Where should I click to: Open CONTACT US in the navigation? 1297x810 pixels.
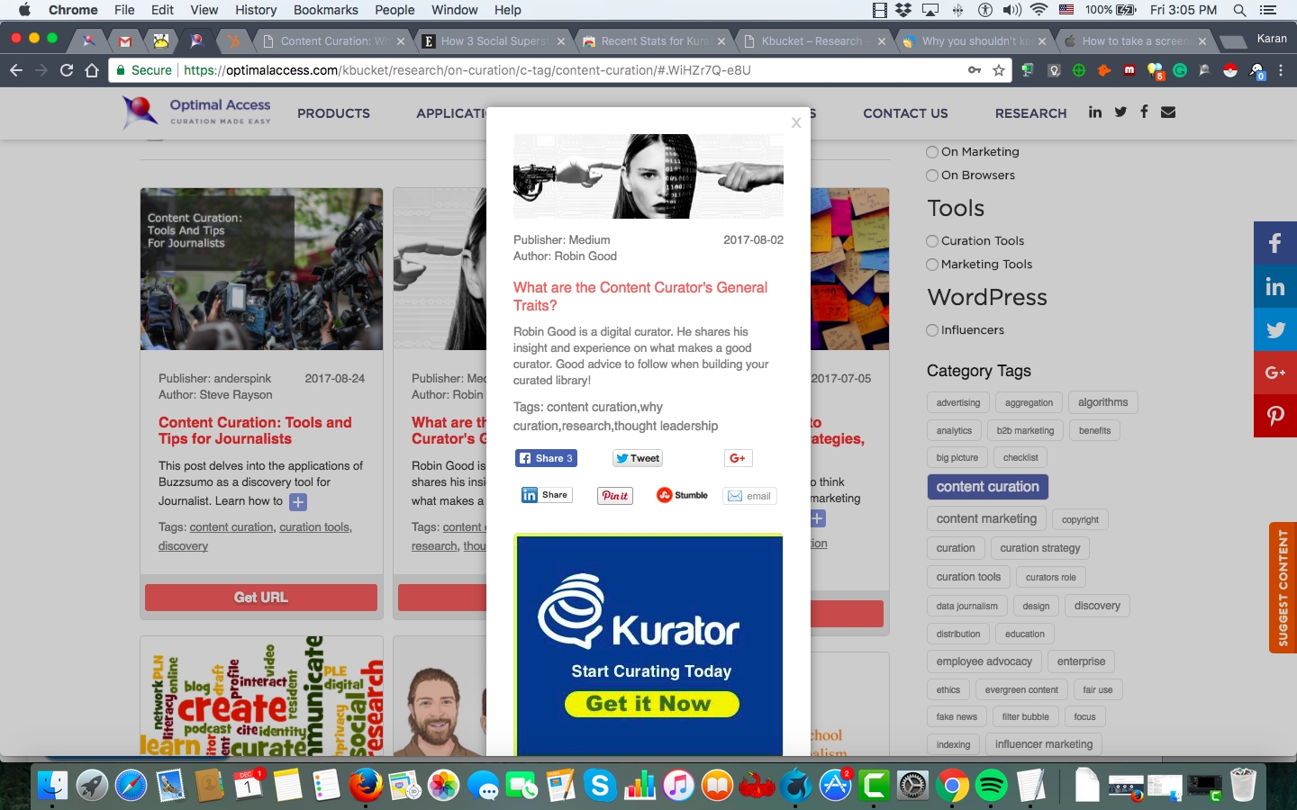[905, 113]
